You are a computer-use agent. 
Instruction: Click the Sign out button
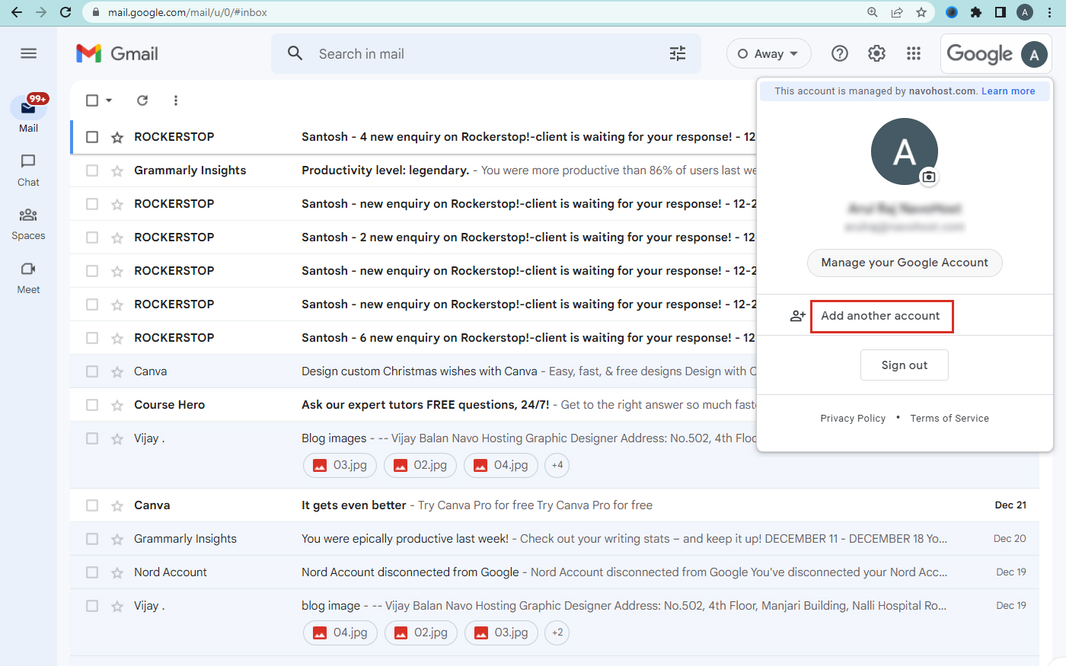pos(905,365)
